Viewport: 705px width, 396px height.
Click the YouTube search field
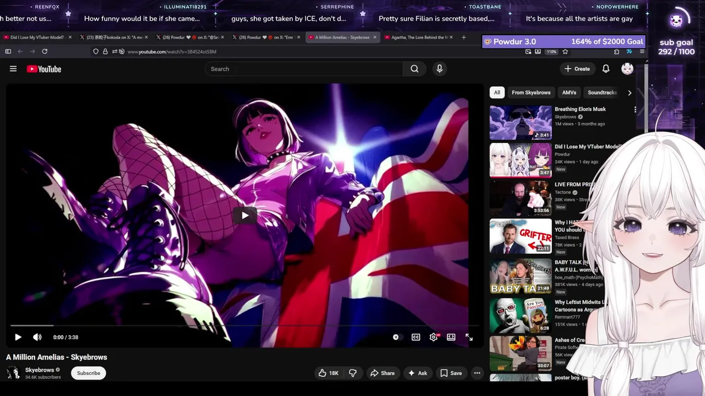point(304,69)
